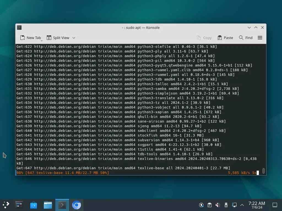Open System Settings from the taskbar
282x211 pixels.
pos(19,205)
